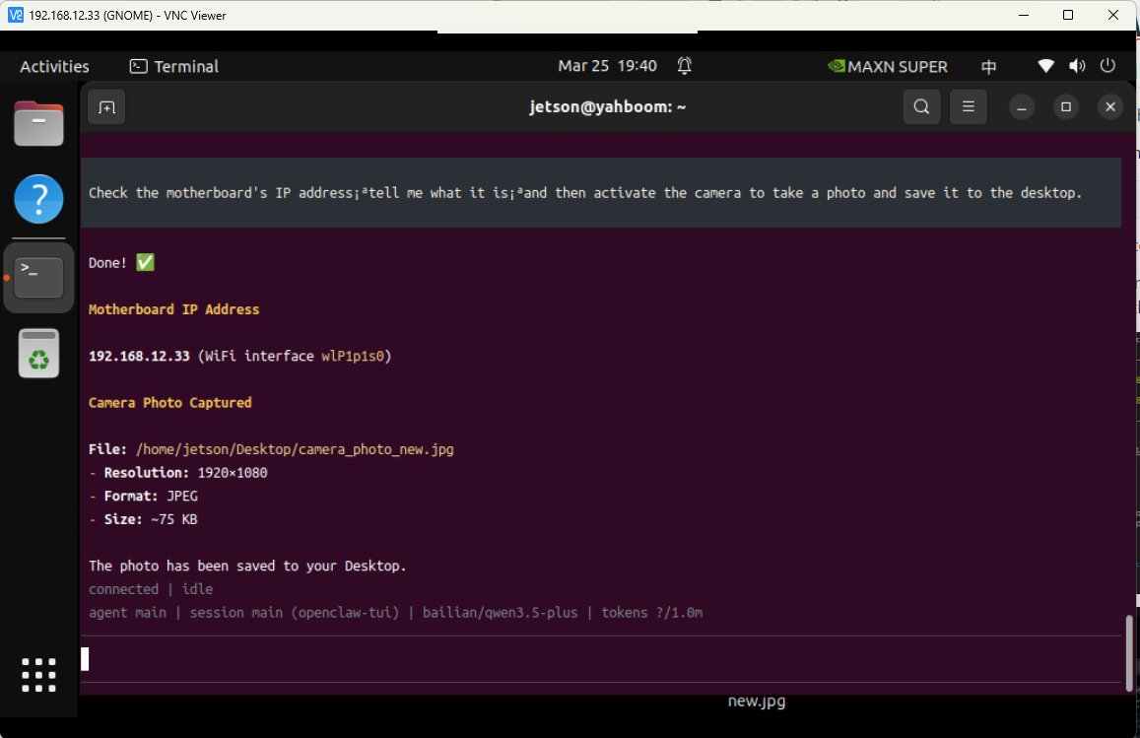
Task: Click the model name bailian/qwen3.5-plus
Action: click(x=501, y=612)
